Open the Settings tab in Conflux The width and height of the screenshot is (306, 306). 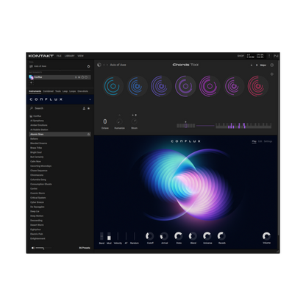(268, 141)
